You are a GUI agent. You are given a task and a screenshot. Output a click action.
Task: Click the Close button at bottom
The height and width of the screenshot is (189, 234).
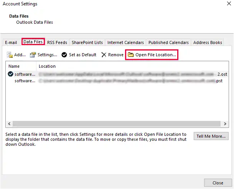tap(218, 183)
